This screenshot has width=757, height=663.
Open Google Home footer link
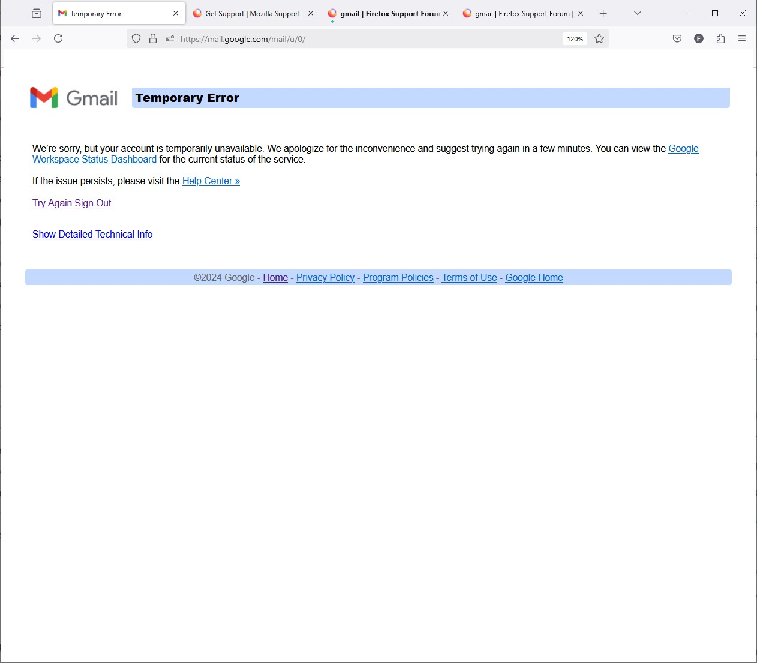534,278
